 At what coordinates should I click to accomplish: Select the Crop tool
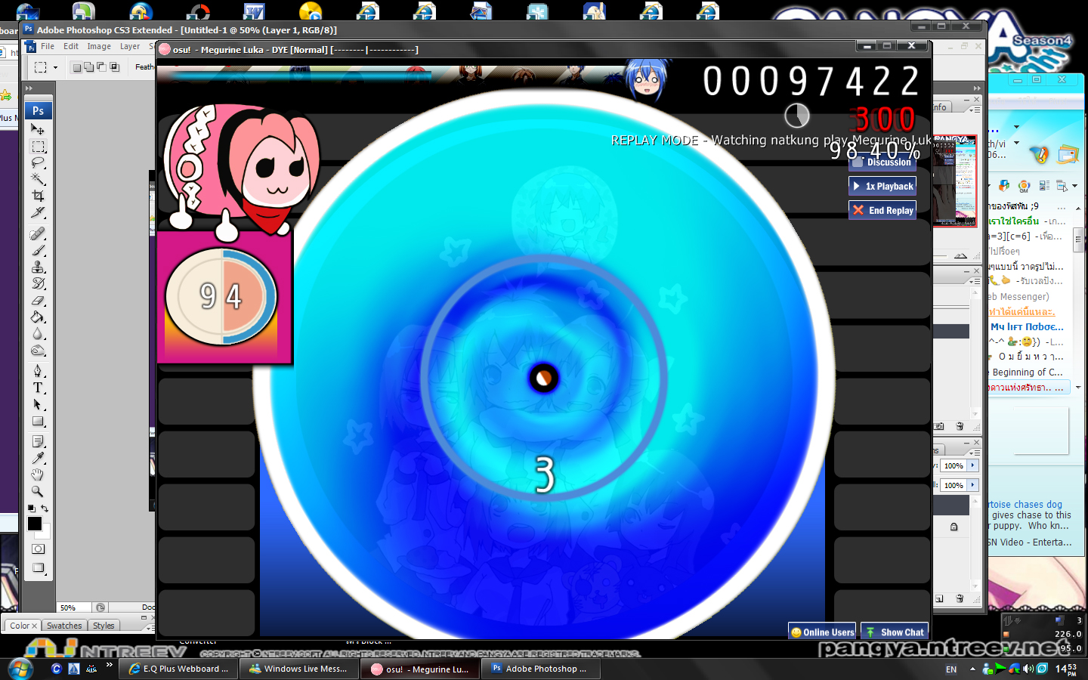pos(38,196)
